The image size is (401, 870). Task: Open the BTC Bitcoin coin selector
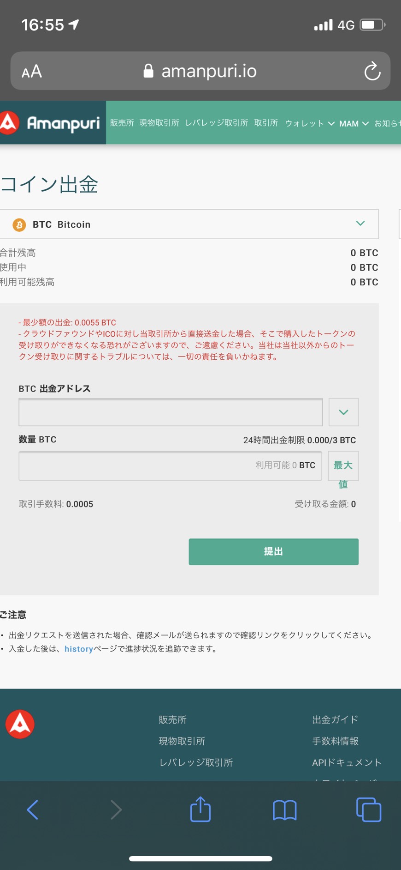(x=189, y=224)
